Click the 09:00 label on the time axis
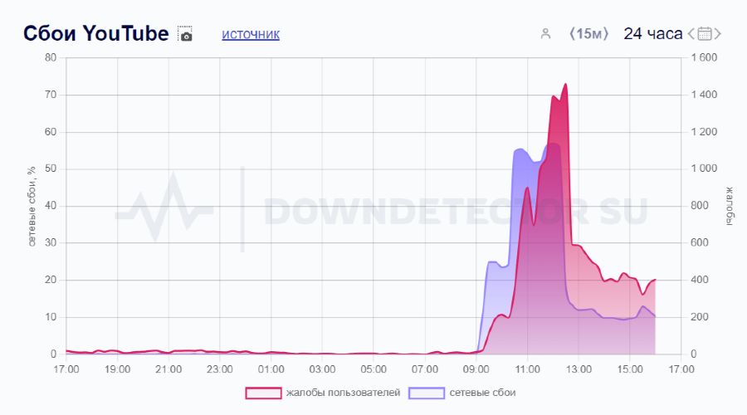 click(x=476, y=369)
